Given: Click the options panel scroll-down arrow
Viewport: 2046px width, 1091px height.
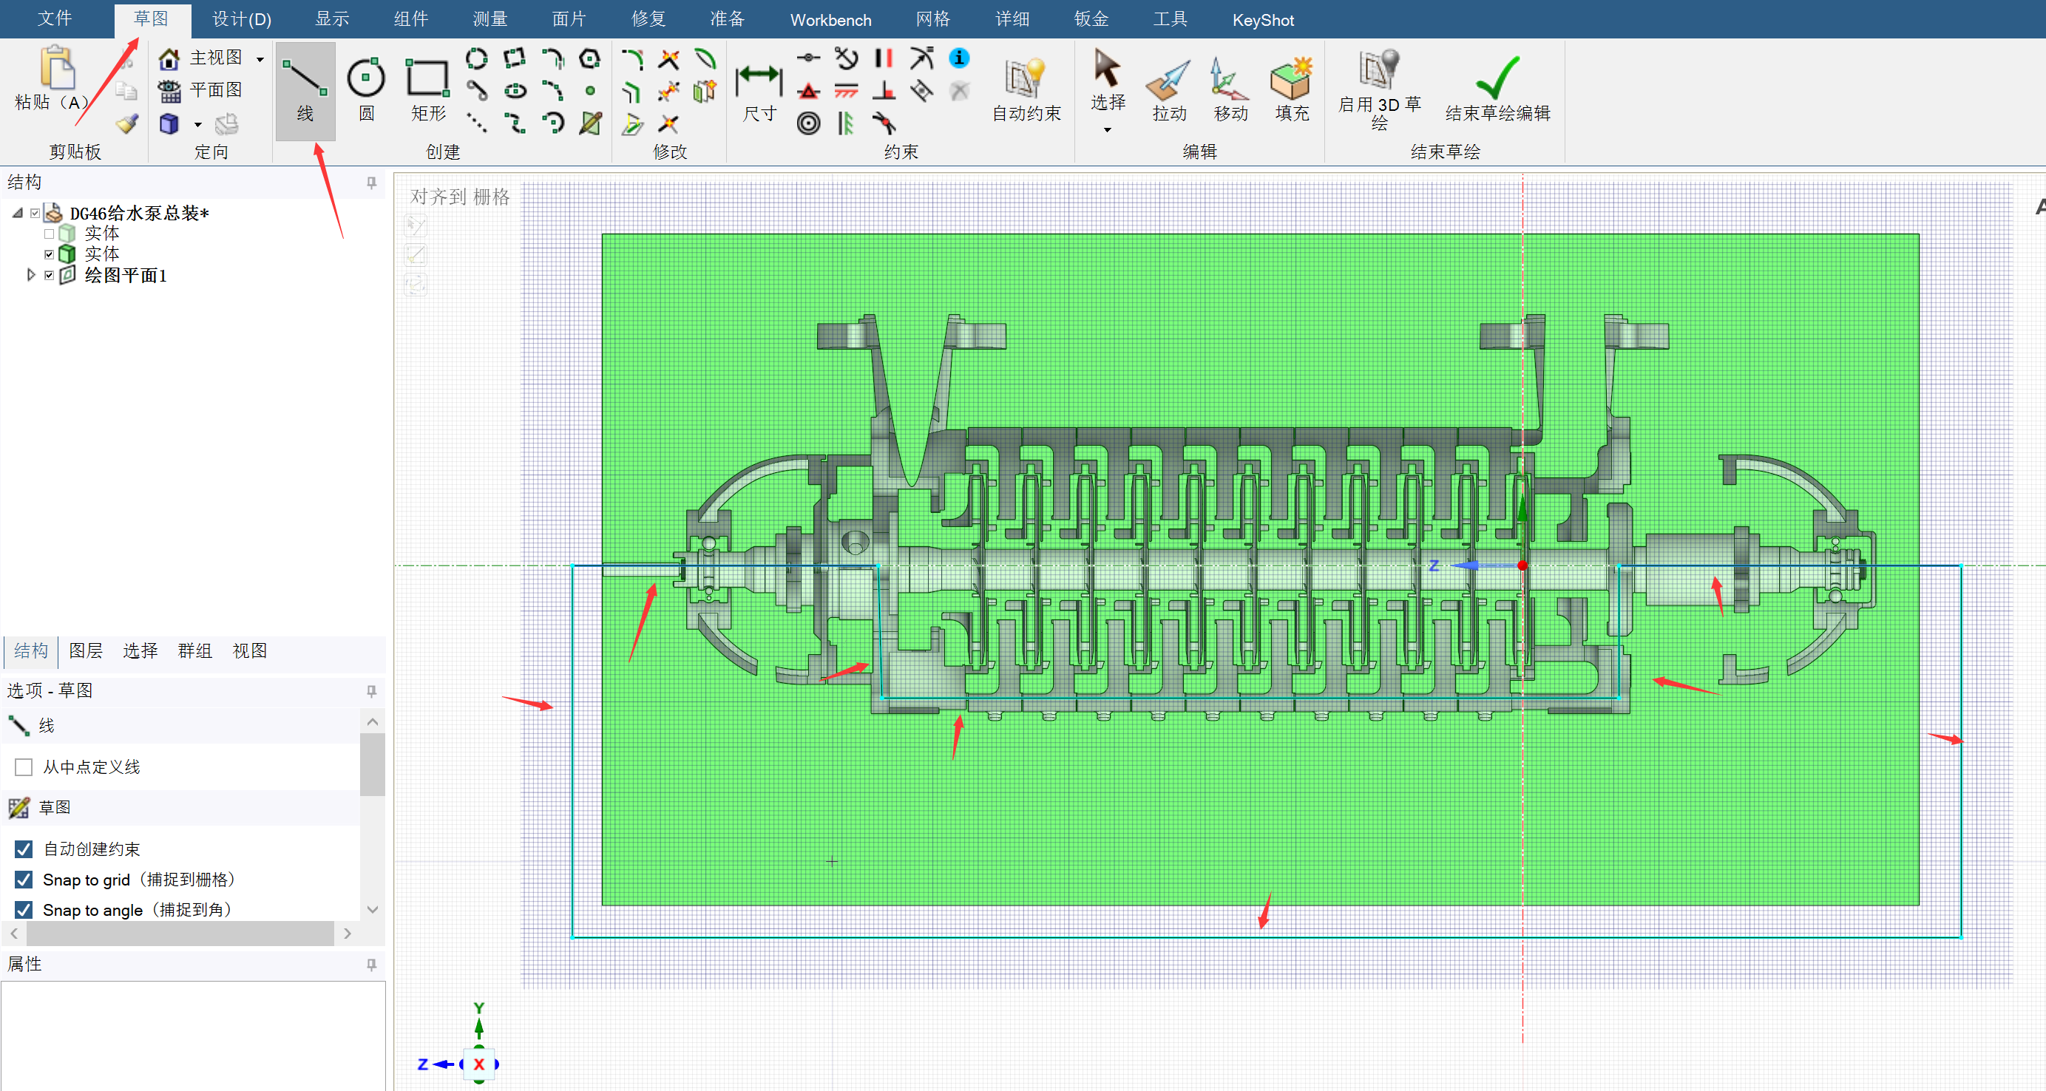Looking at the screenshot, I should [372, 909].
